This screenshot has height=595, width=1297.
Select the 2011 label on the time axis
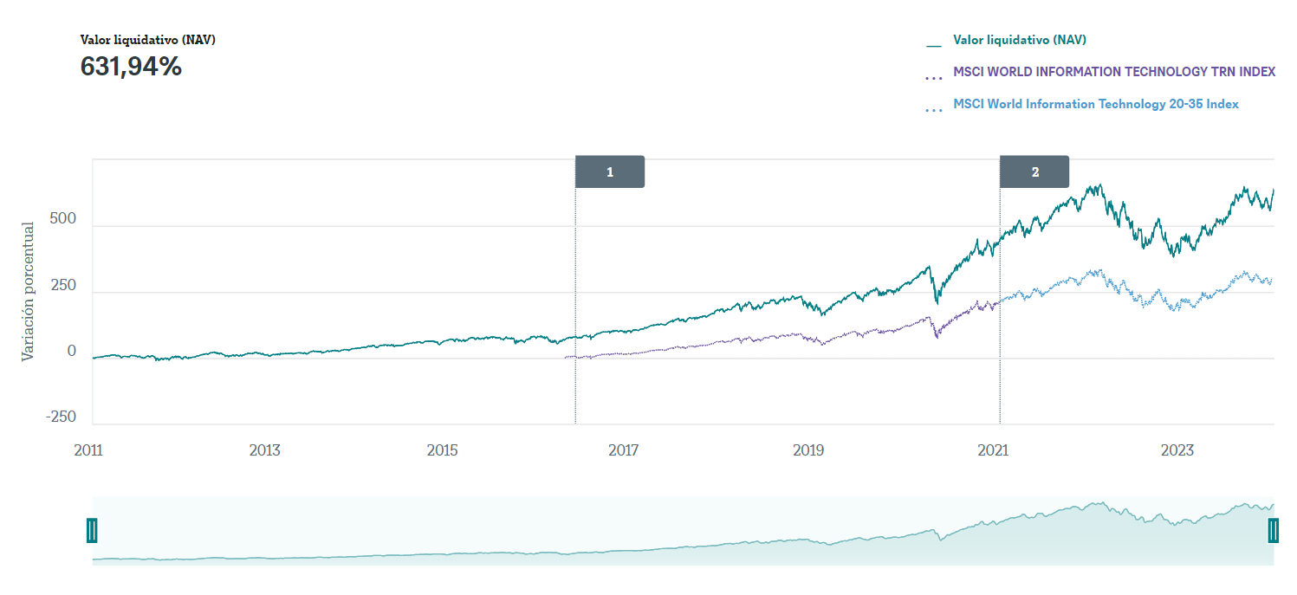(x=88, y=450)
